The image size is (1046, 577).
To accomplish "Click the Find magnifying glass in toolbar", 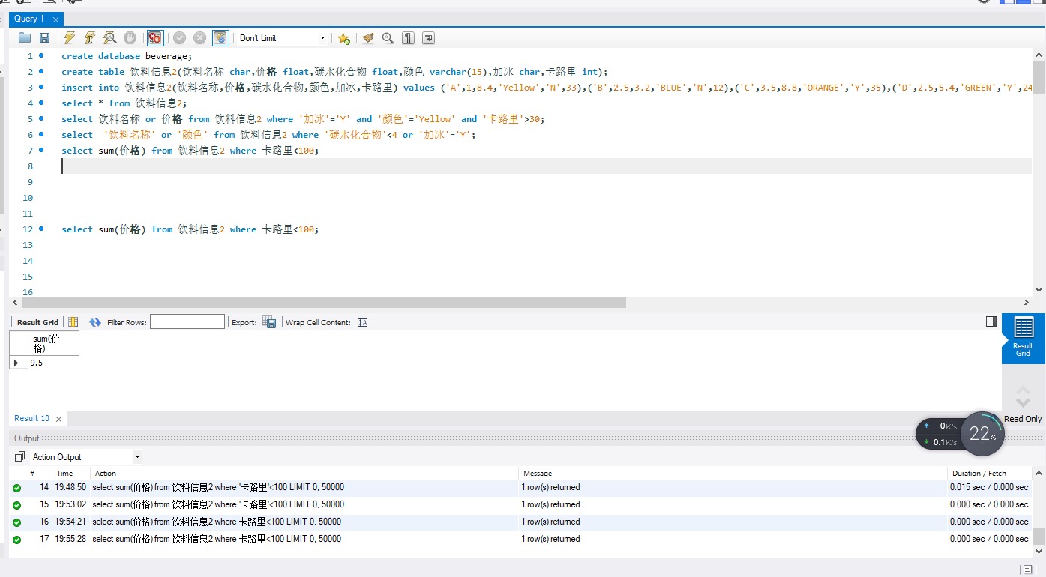I will point(388,38).
